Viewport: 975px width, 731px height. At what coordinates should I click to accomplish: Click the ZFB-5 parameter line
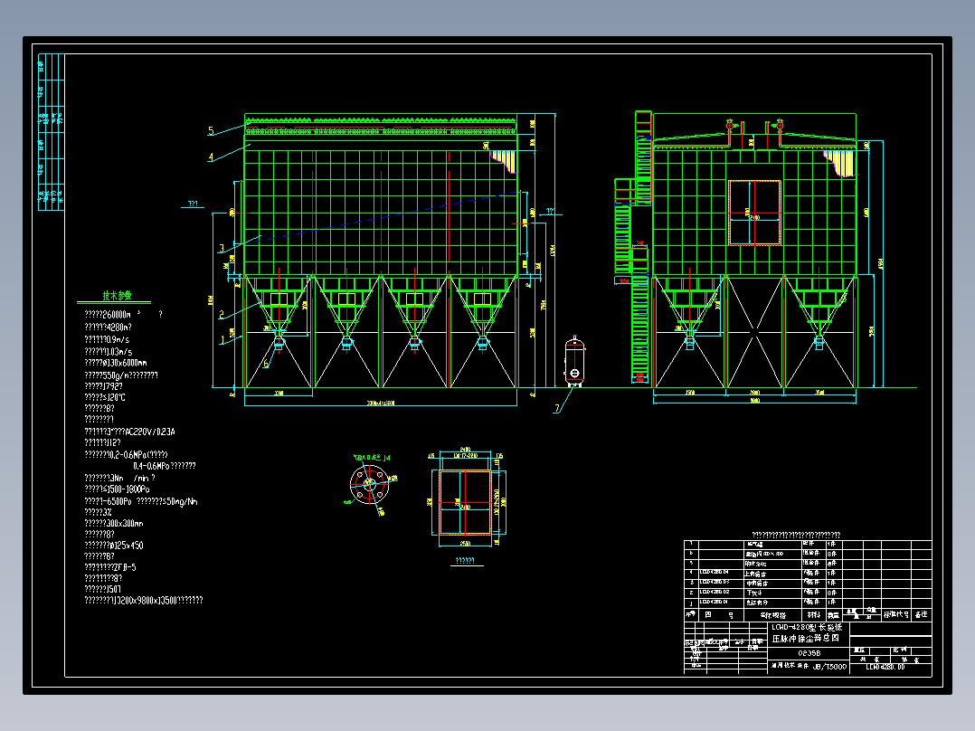(110, 567)
